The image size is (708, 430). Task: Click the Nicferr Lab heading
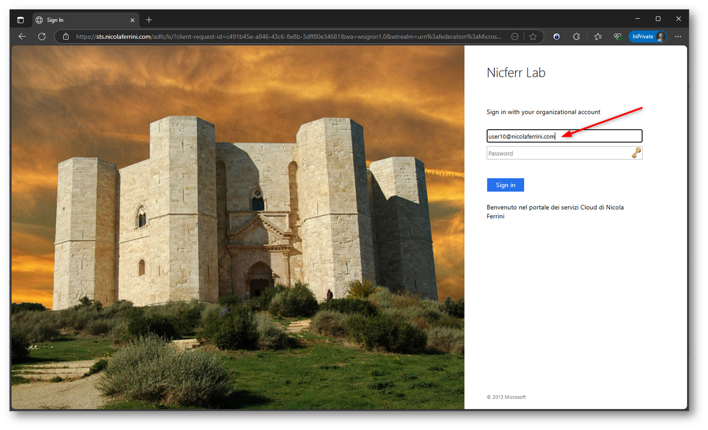(x=516, y=73)
